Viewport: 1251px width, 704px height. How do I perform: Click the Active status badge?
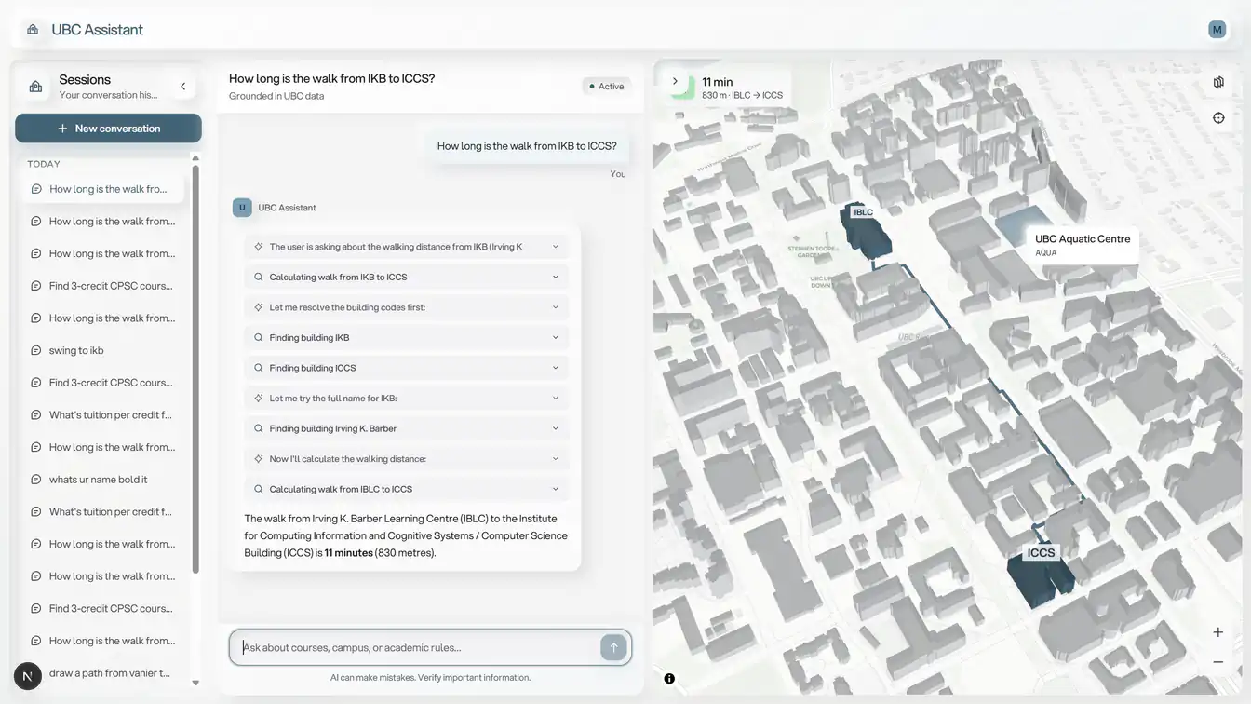pyautogui.click(x=607, y=87)
